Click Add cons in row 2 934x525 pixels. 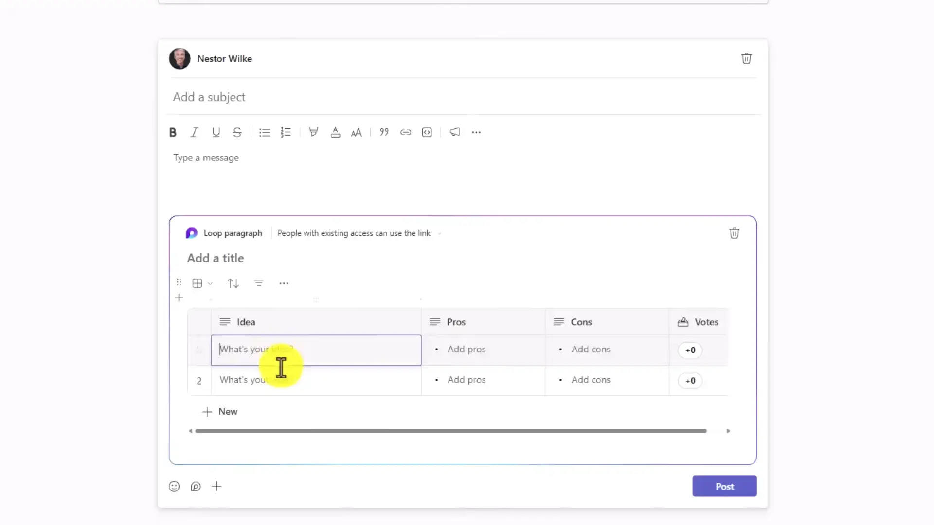coord(591,380)
